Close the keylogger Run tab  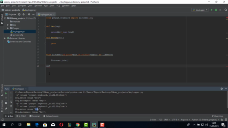tap(26, 89)
